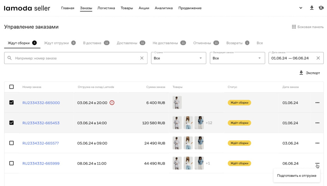Toggle the select-all checkbox in table header

pos(11,87)
